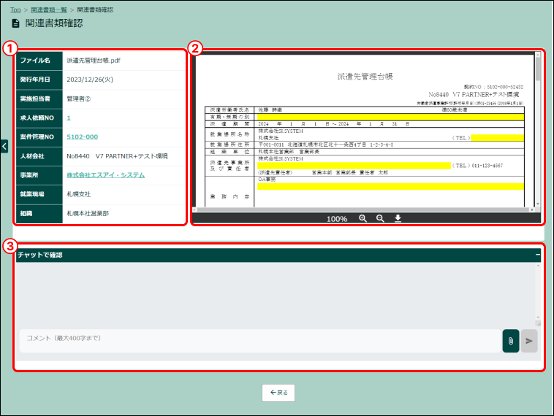
Task: Click 関連書類確認 breadcrumb text
Action: (x=95, y=10)
